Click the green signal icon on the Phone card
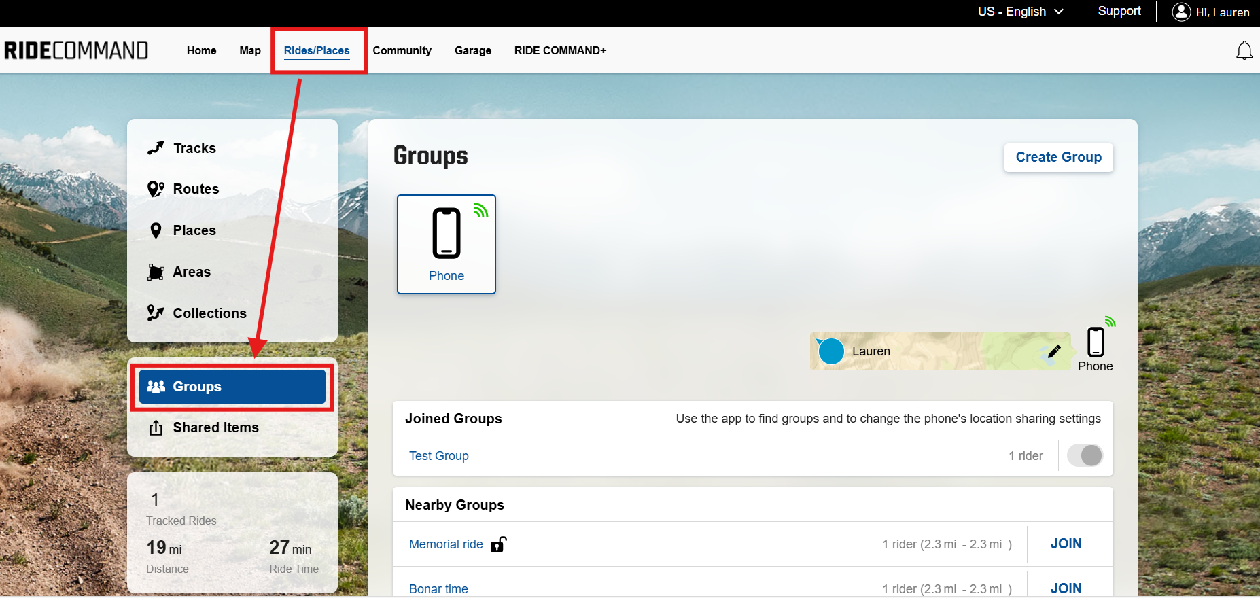1260x598 pixels. tap(481, 210)
